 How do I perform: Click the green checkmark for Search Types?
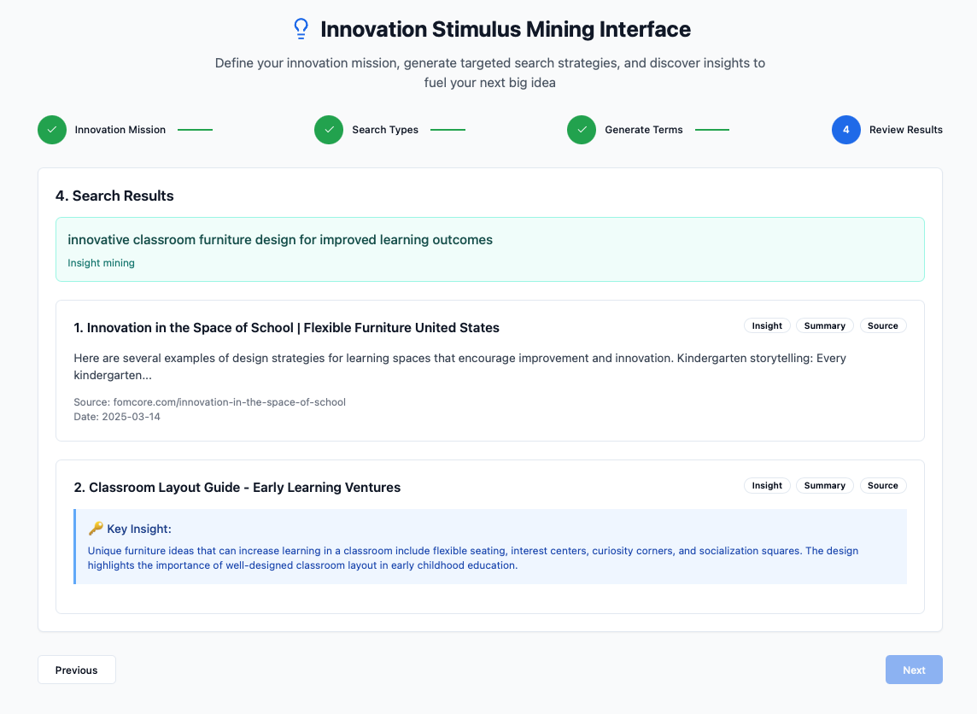click(329, 130)
